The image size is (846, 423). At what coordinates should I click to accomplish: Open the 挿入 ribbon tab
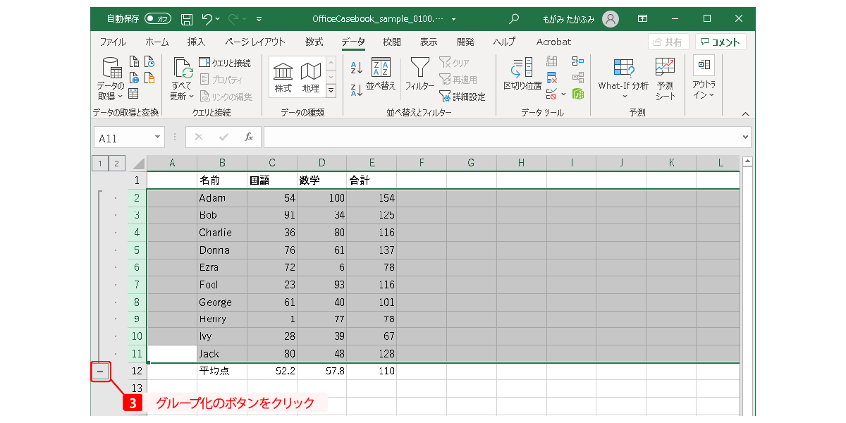coord(196,42)
